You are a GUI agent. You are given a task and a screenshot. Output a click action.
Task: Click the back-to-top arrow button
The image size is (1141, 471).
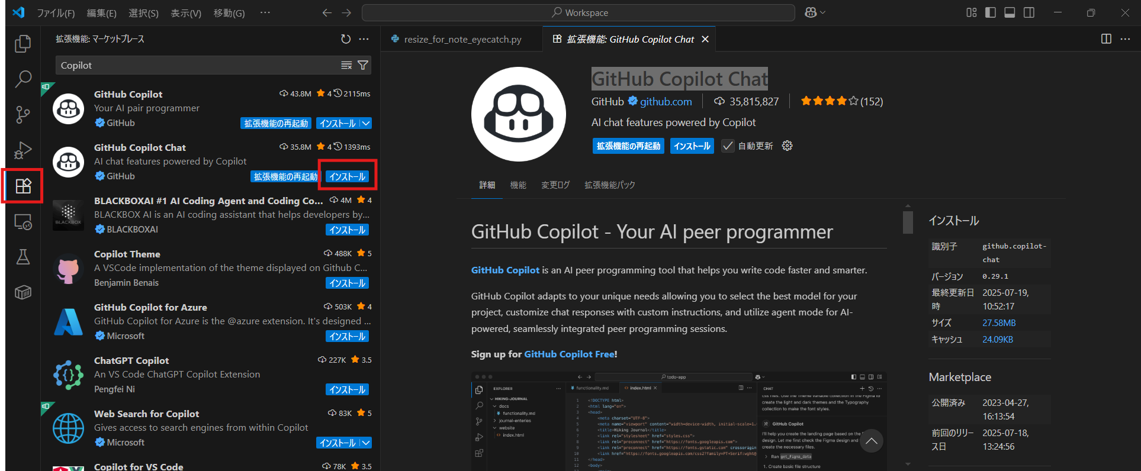tap(871, 441)
